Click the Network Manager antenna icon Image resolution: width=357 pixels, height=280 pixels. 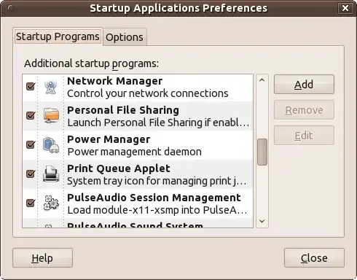click(50, 87)
